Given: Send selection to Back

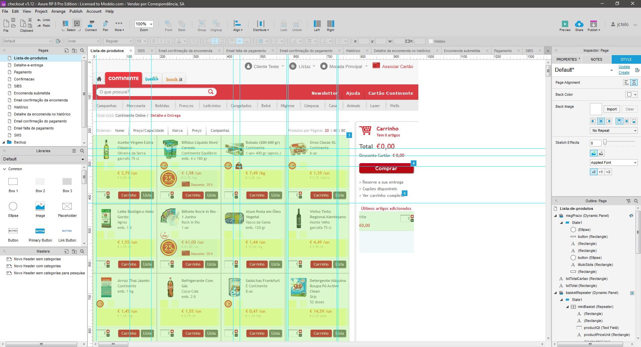Looking at the screenshot, I should click(182, 26).
